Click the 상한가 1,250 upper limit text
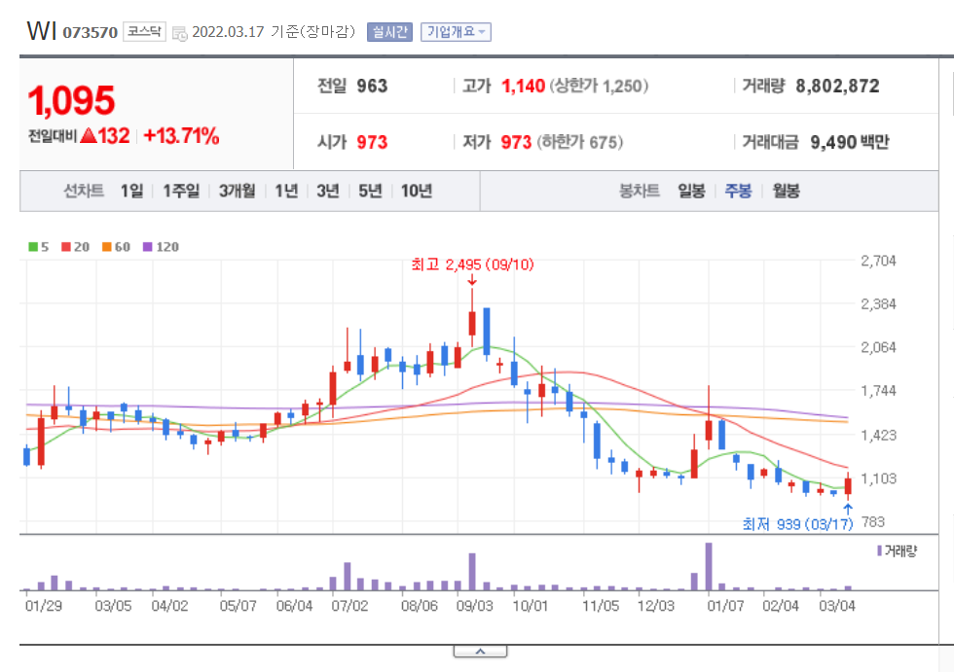The image size is (954, 672). click(599, 87)
